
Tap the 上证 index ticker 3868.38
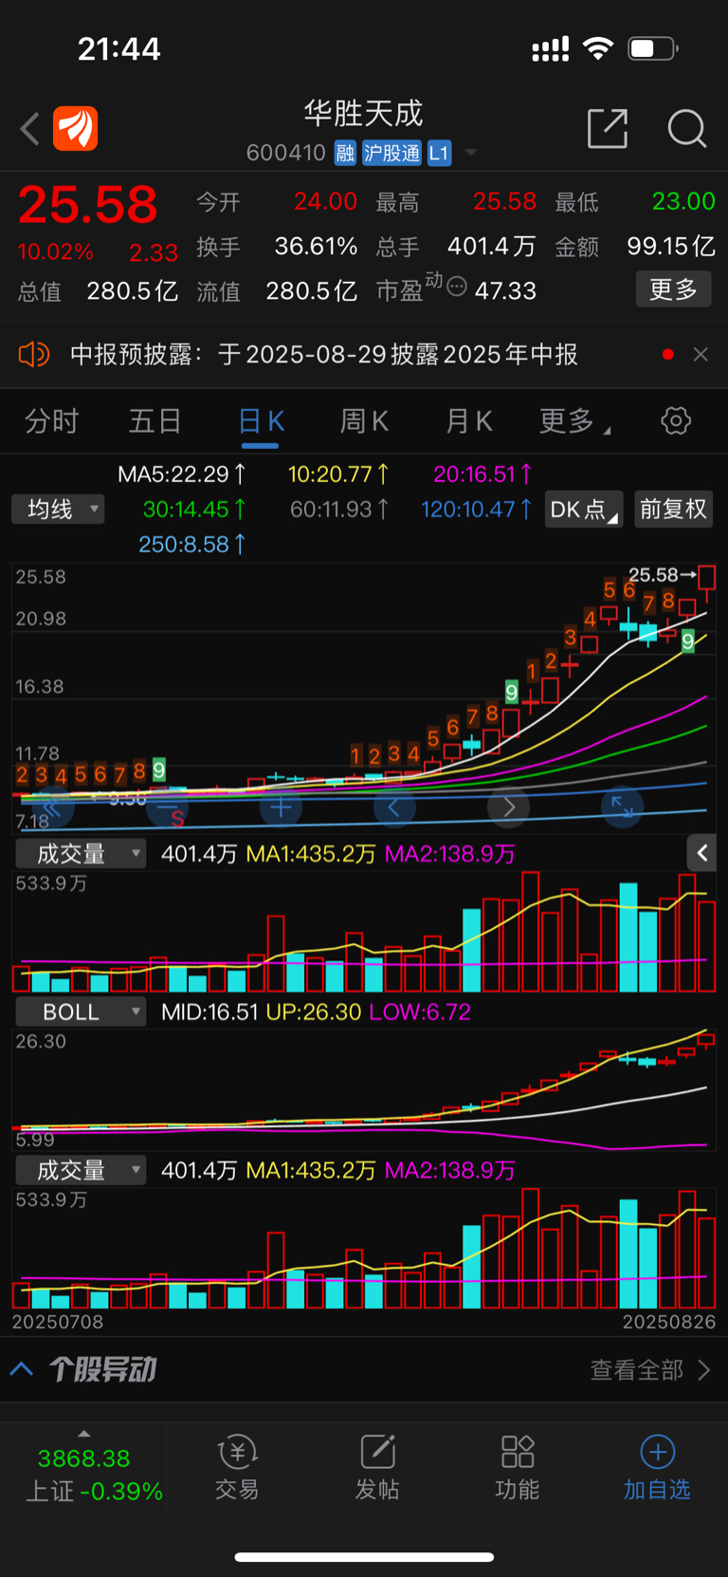84,1458
